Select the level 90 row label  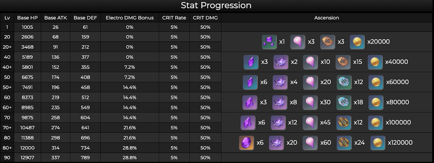pos(7,158)
